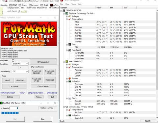Viewport: 158px width, 123px height.
Task: Open the mm rec bookmark folder
Action: coord(34,5)
